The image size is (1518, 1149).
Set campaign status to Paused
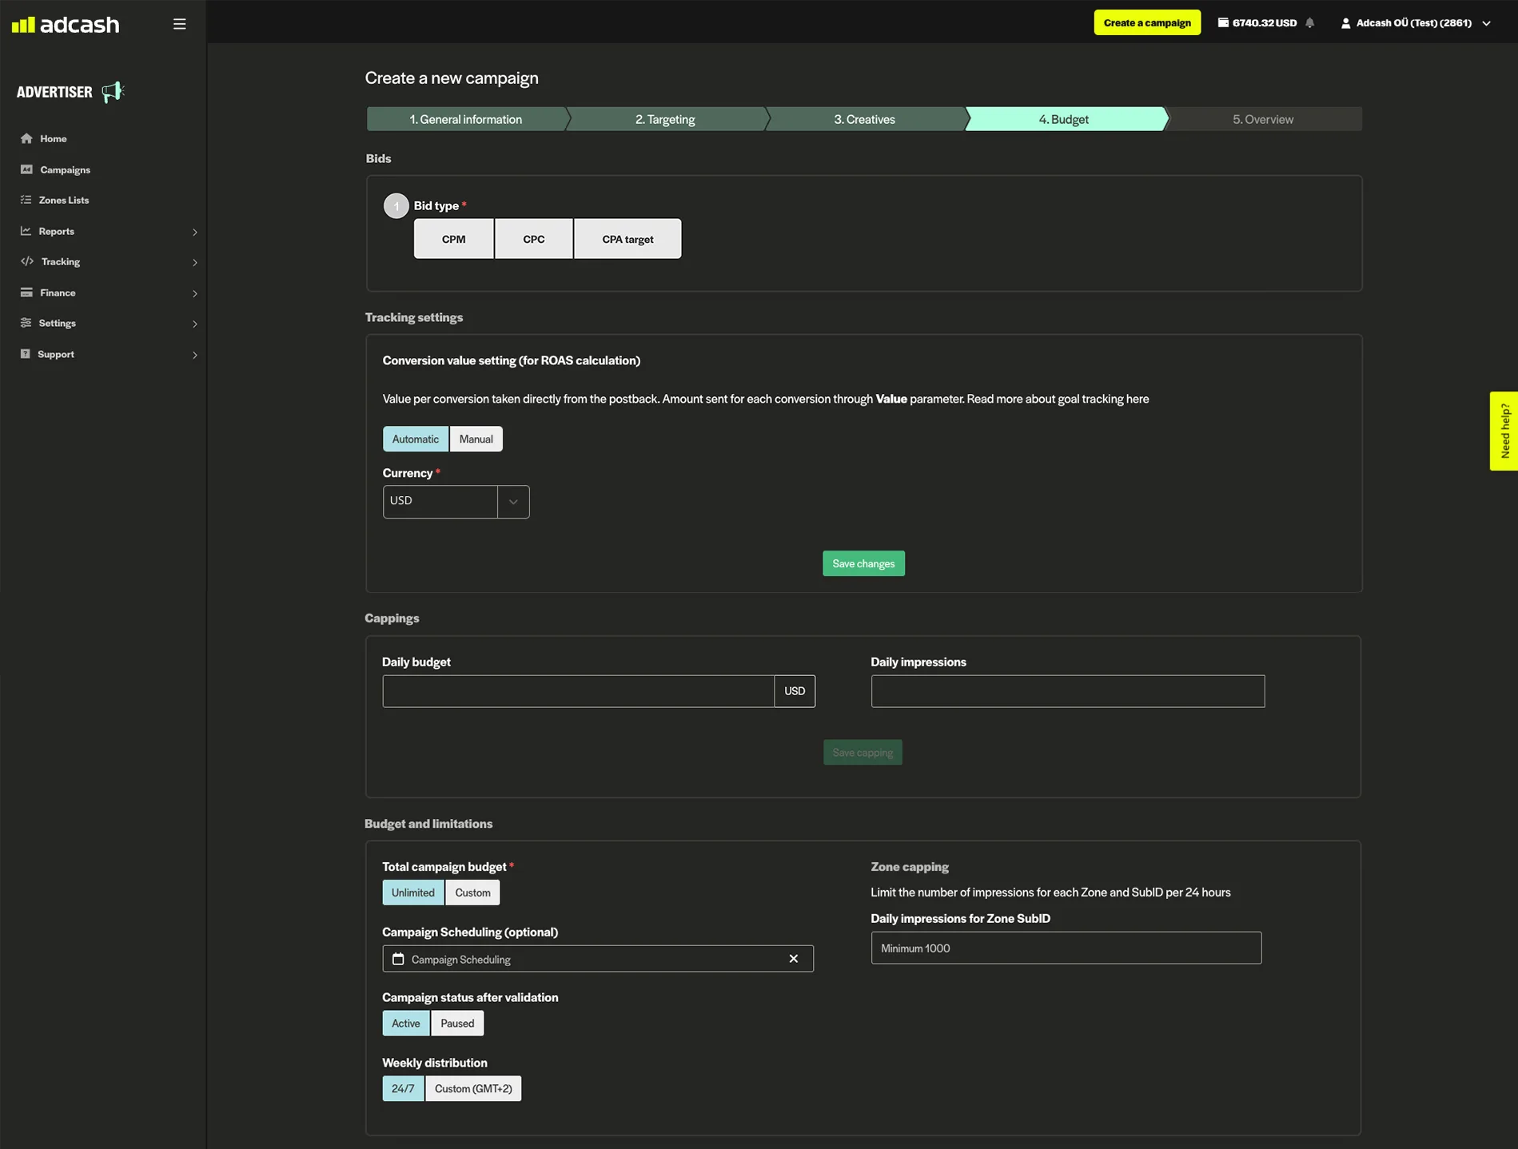(x=456, y=1023)
